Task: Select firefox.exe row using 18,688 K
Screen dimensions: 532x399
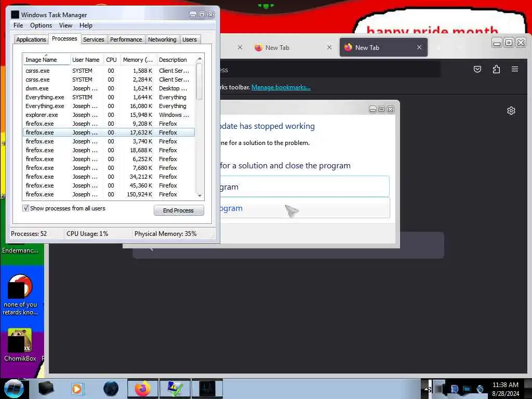Action: pyautogui.click(x=109, y=150)
